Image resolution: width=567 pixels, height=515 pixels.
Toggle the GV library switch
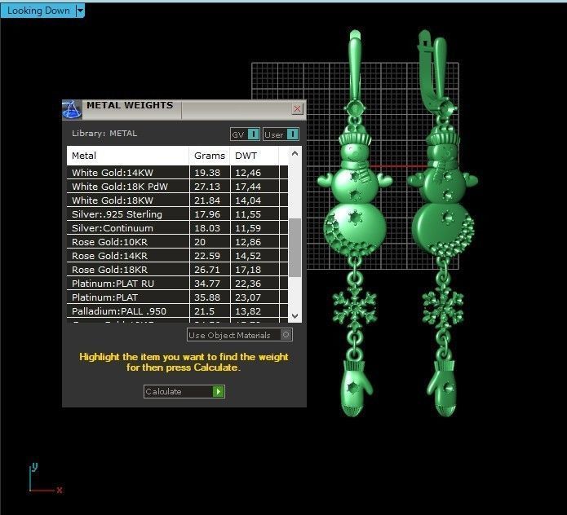coord(245,134)
